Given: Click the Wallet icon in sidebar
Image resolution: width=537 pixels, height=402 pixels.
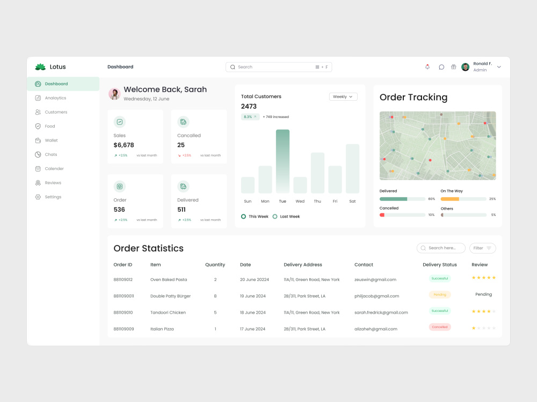Looking at the screenshot, I should point(38,140).
